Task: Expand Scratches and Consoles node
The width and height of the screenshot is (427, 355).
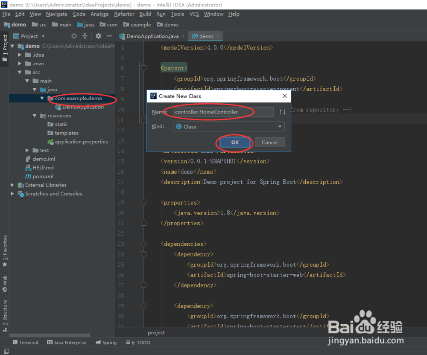Action: [12, 194]
